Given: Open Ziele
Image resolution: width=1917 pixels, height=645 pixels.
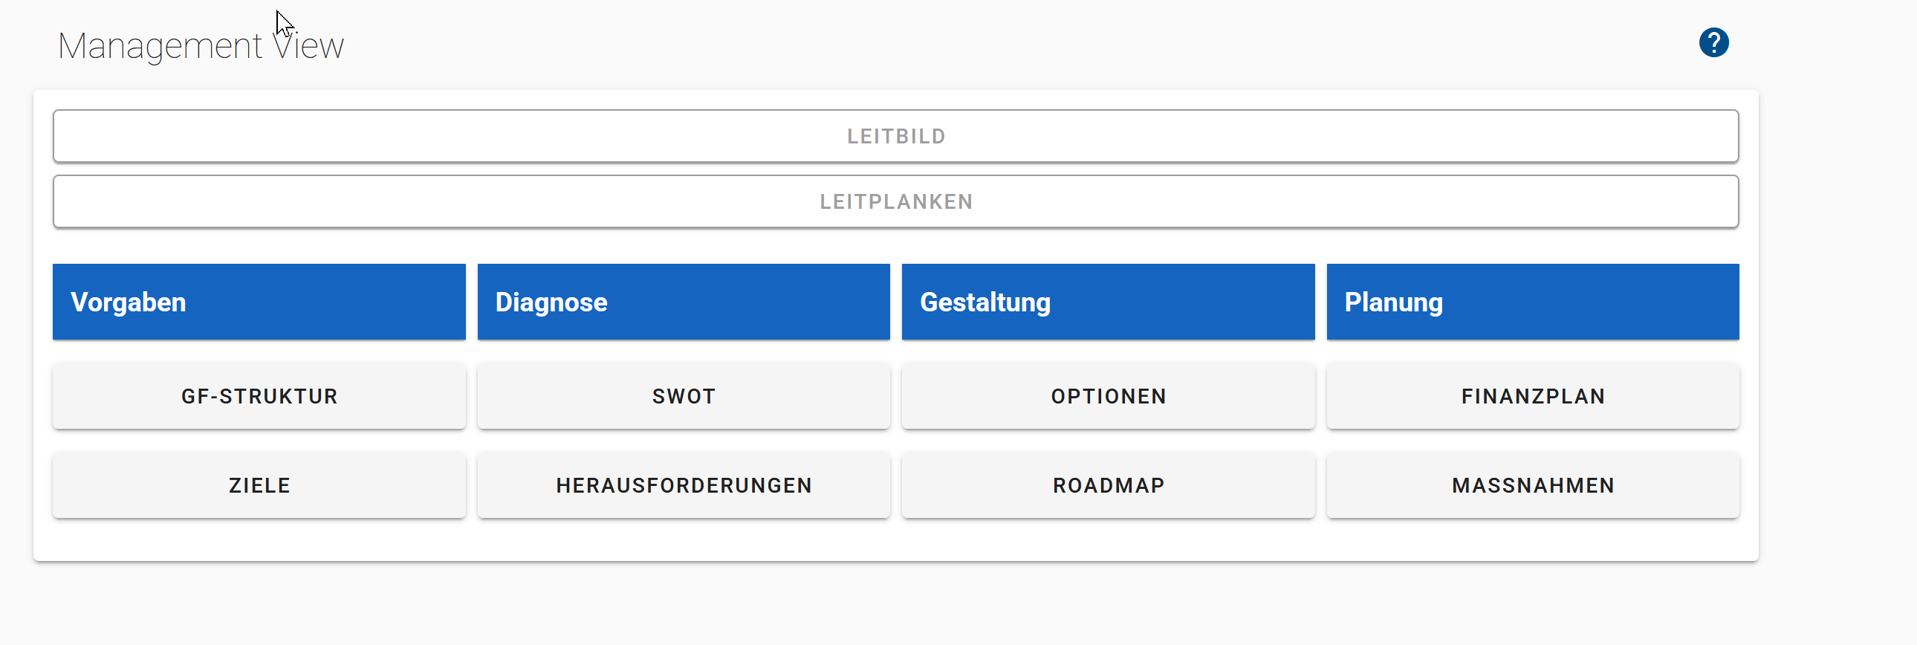Looking at the screenshot, I should (259, 486).
